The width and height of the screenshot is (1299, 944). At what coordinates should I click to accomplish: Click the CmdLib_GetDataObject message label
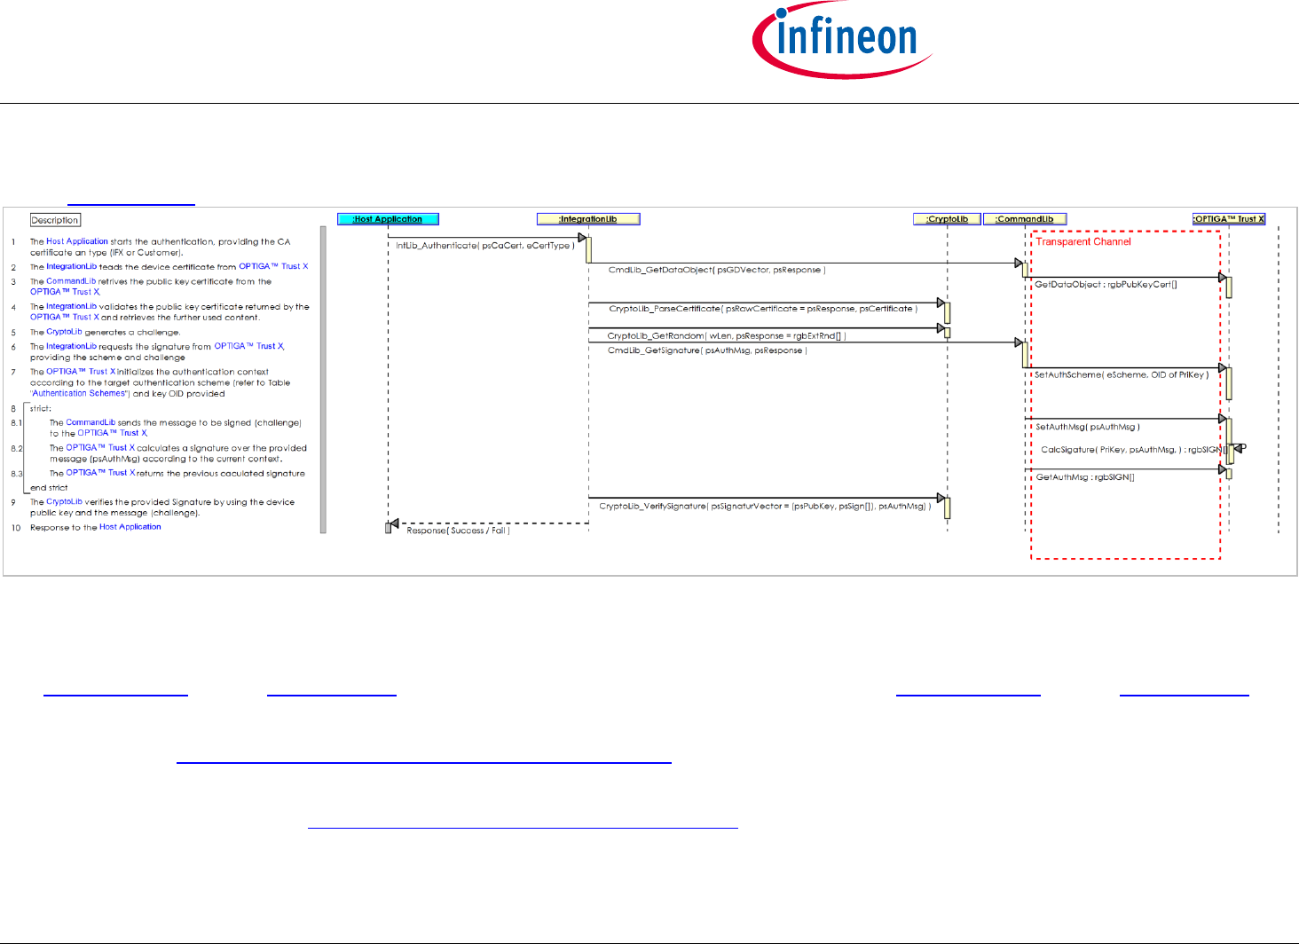tap(717, 270)
